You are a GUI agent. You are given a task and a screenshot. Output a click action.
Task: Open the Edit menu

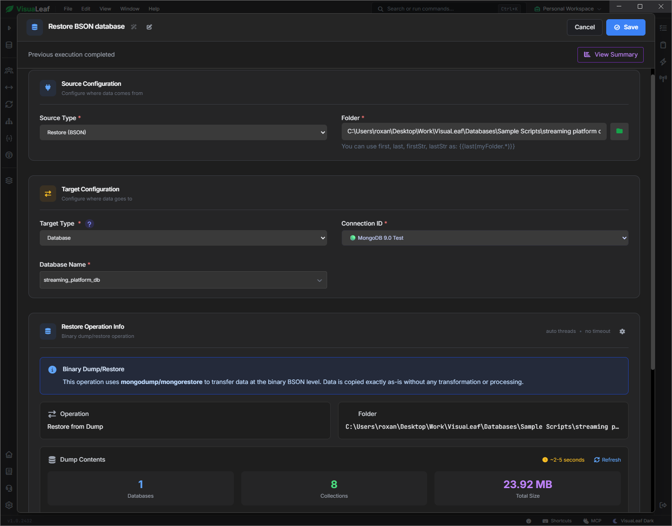(x=86, y=9)
